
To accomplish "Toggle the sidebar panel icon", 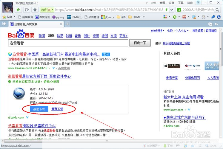I will (4, 24).
